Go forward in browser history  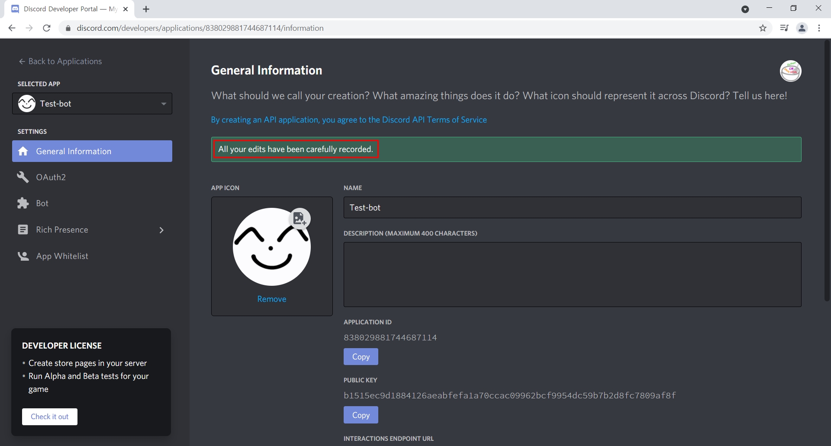[x=29, y=28]
